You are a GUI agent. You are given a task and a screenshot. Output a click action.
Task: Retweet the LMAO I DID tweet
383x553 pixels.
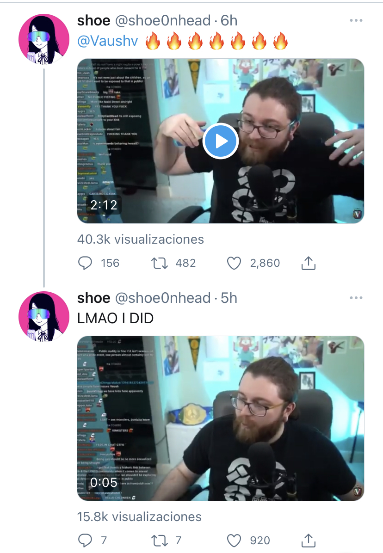pos(160,541)
